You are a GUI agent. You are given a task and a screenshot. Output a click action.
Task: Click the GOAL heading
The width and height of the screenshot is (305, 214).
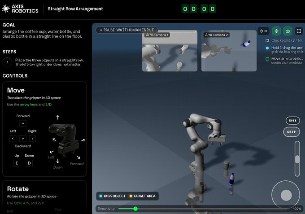(x=9, y=25)
